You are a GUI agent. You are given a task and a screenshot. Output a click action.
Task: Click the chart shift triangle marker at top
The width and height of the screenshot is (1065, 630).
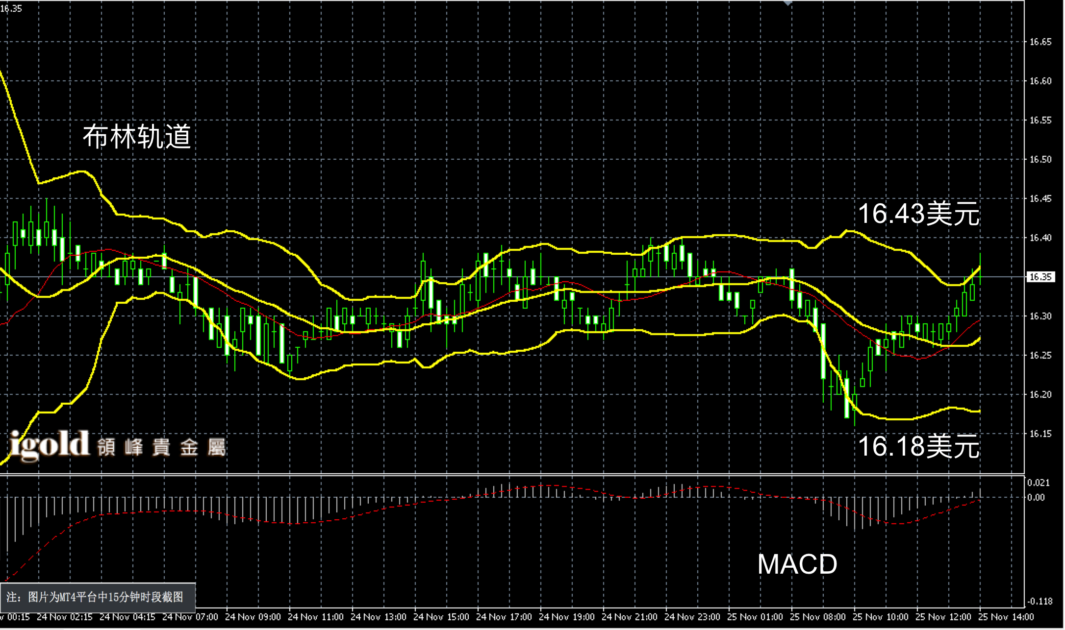pos(787,3)
